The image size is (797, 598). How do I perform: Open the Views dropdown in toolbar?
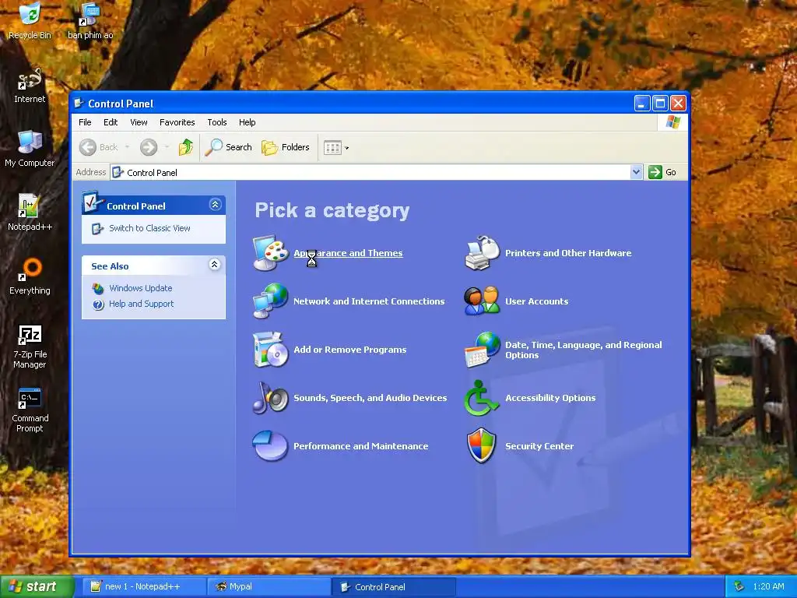coord(336,147)
